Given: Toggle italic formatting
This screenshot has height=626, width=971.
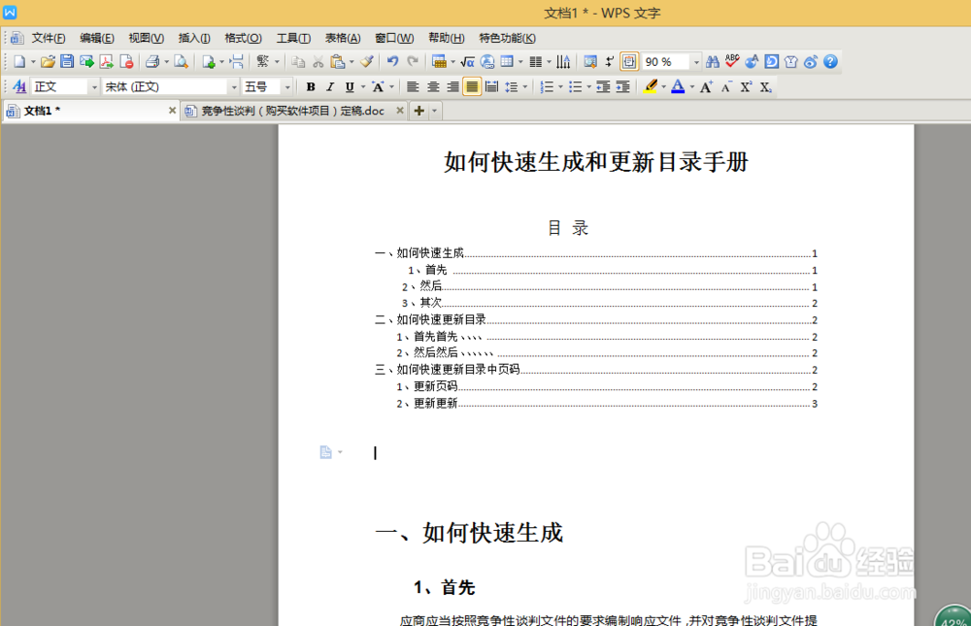Looking at the screenshot, I should click(330, 87).
